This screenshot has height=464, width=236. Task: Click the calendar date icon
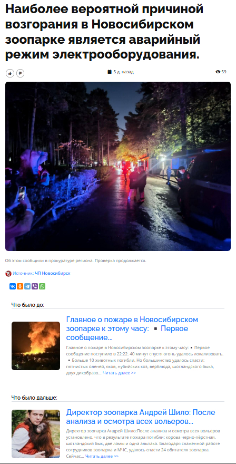point(110,72)
